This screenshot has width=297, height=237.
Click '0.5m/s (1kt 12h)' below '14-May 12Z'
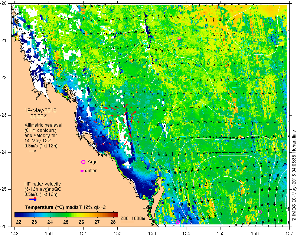41,146
